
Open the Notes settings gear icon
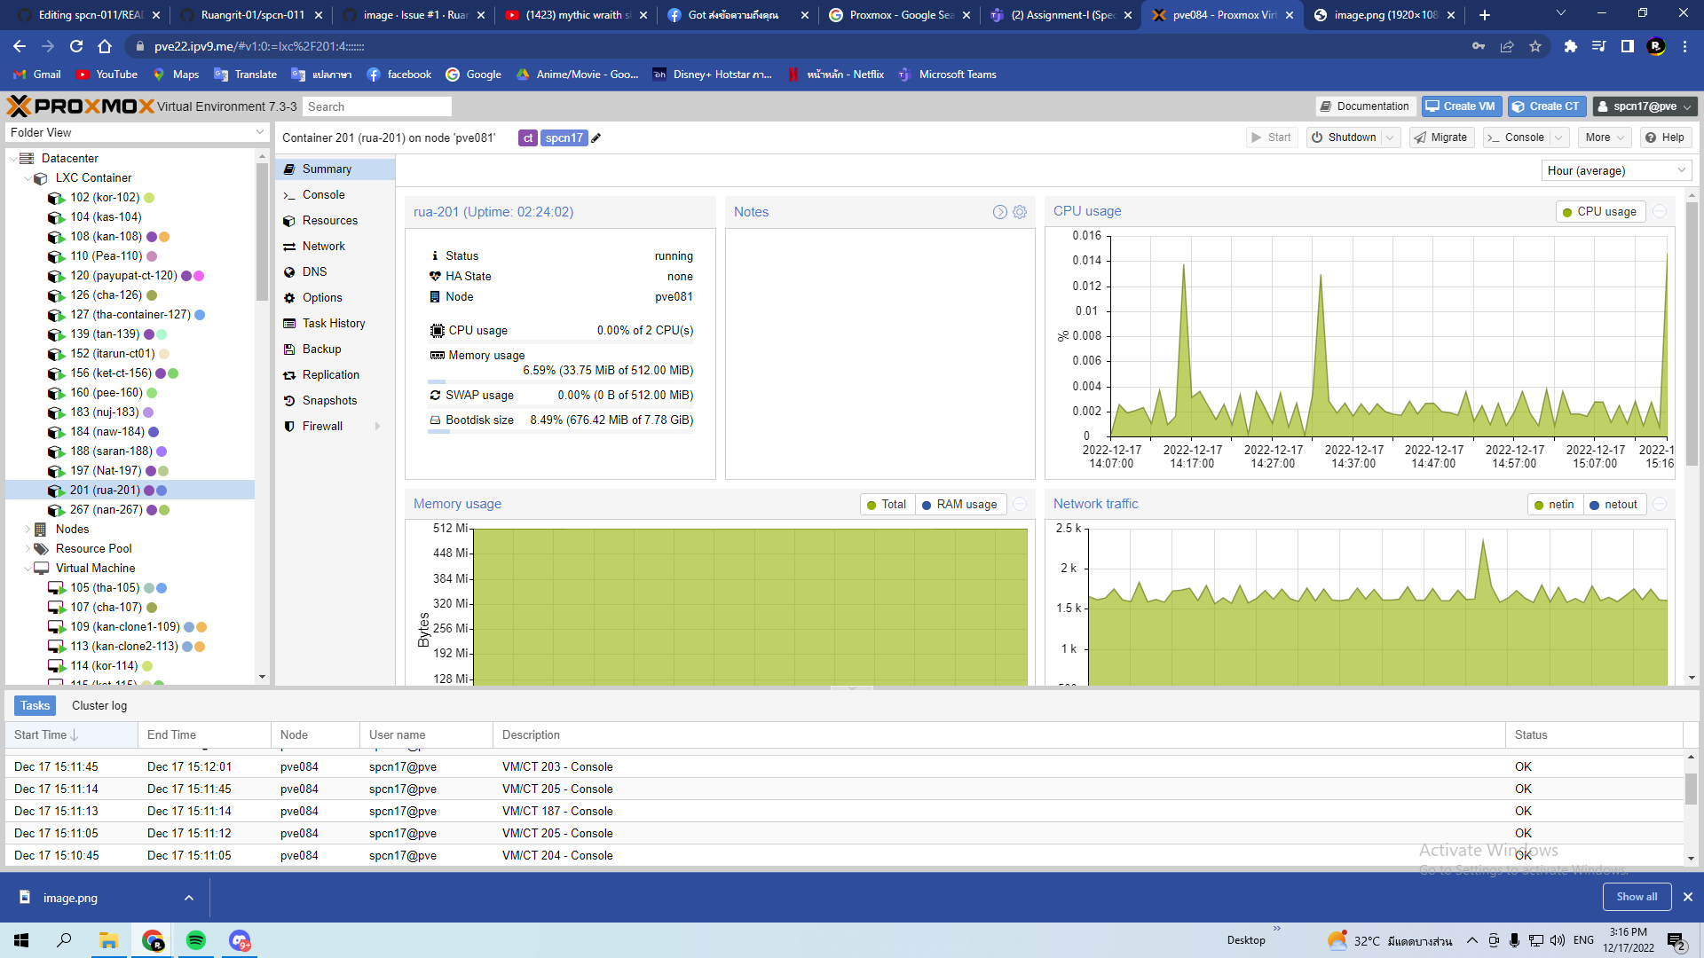tap(1020, 212)
